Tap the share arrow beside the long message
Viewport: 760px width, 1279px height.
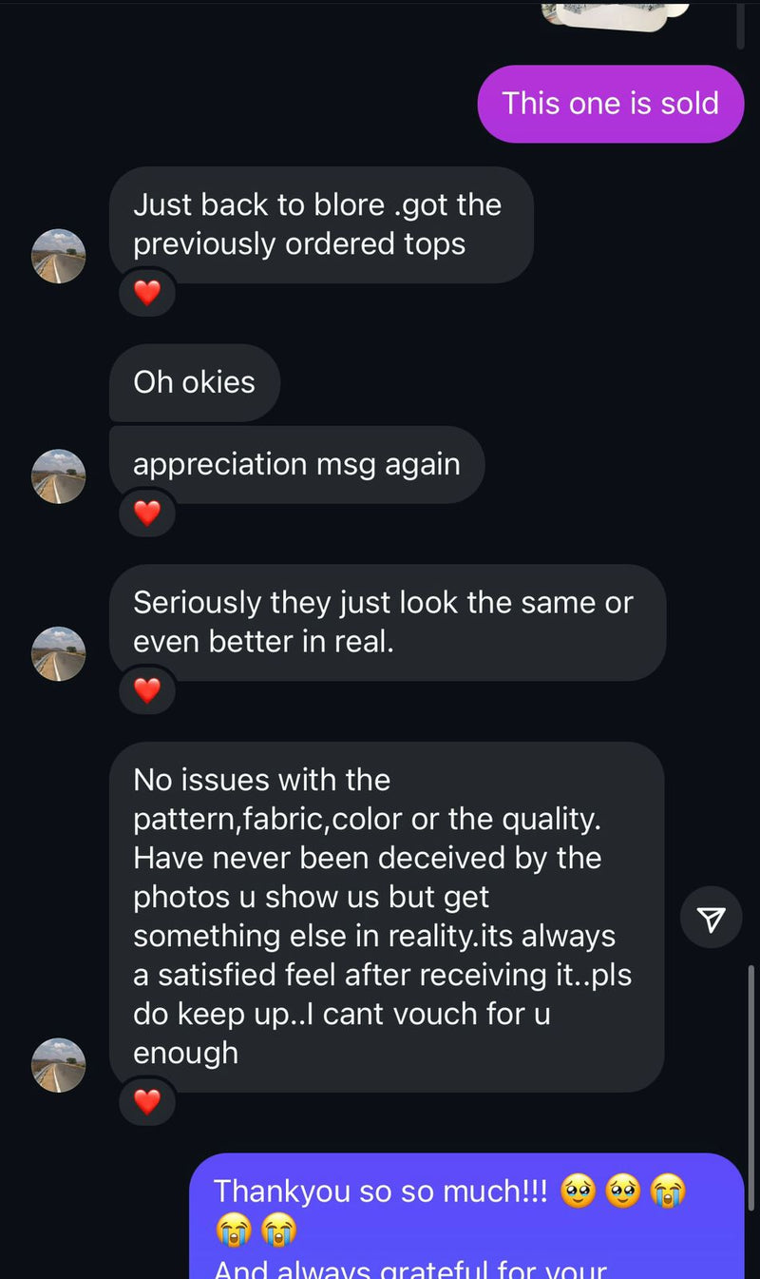[x=711, y=918]
